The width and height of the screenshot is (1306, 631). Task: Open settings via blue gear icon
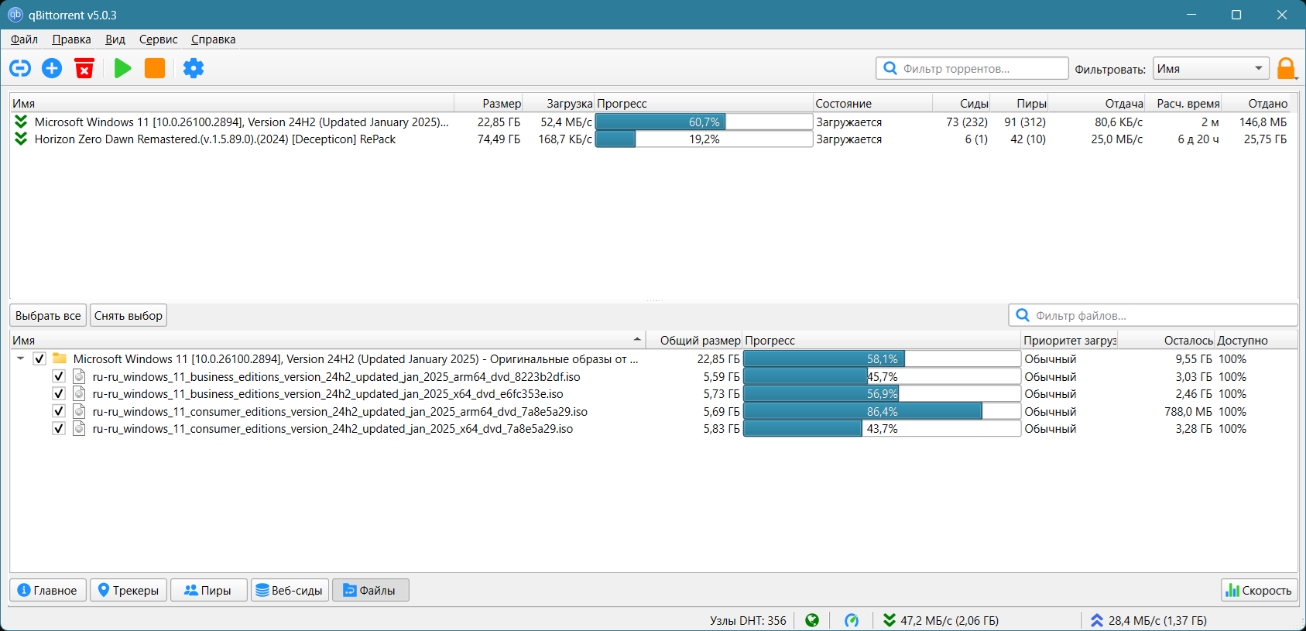tap(194, 68)
